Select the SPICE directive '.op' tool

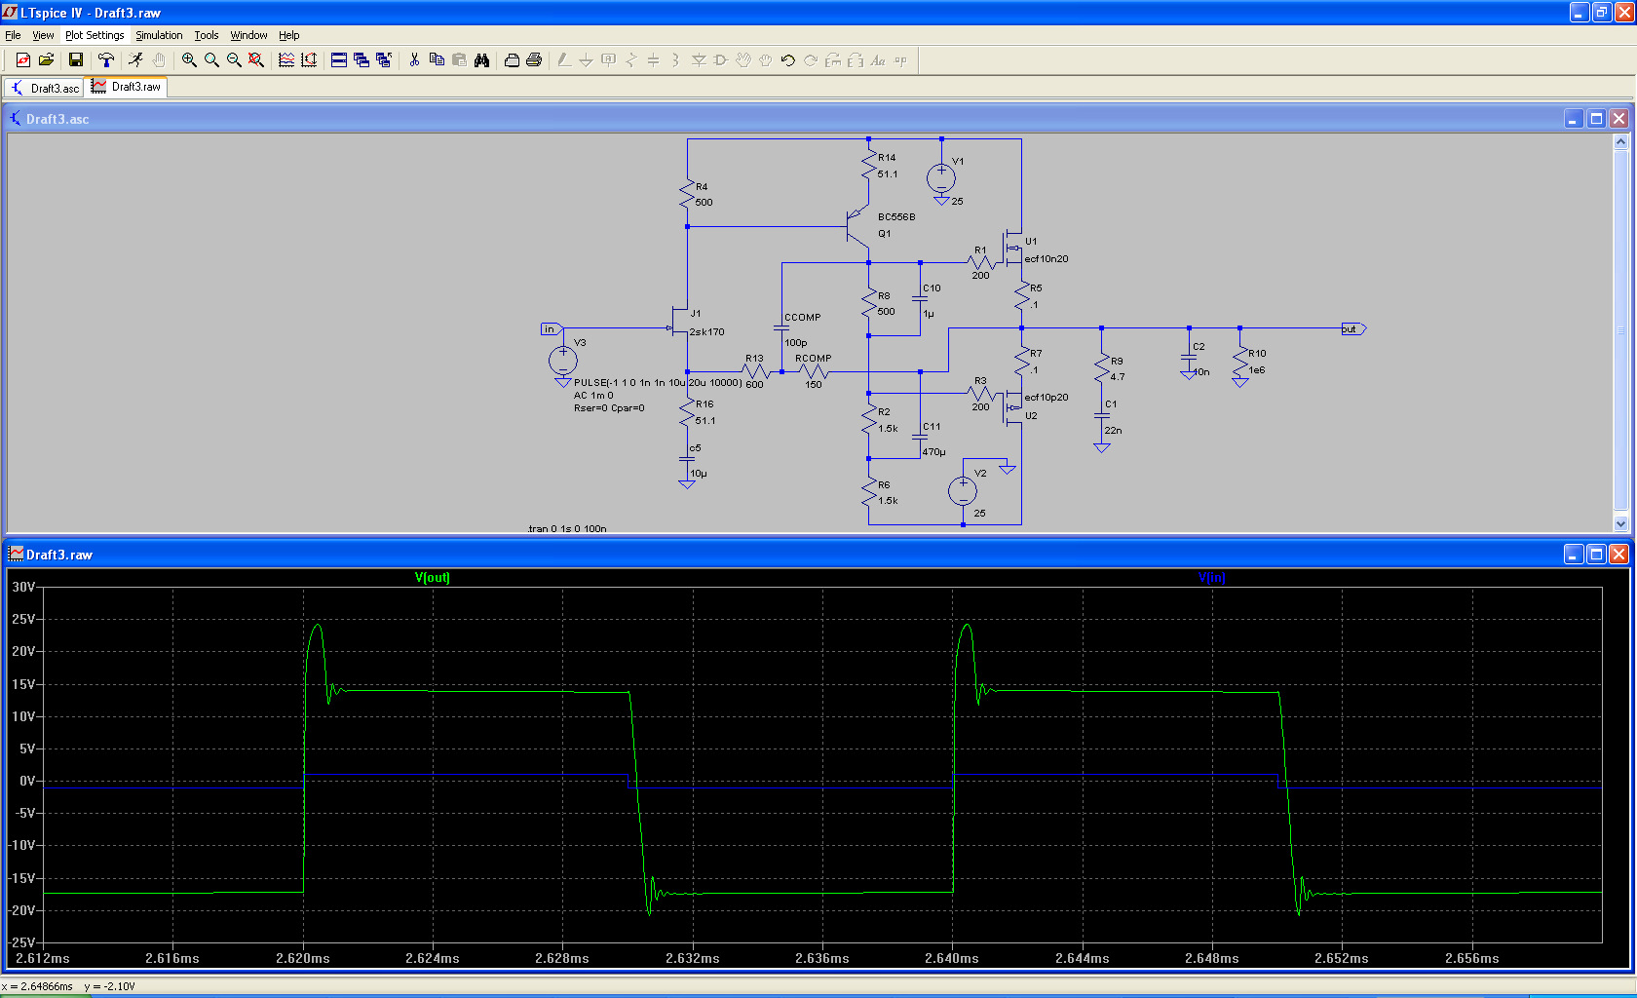tap(900, 60)
